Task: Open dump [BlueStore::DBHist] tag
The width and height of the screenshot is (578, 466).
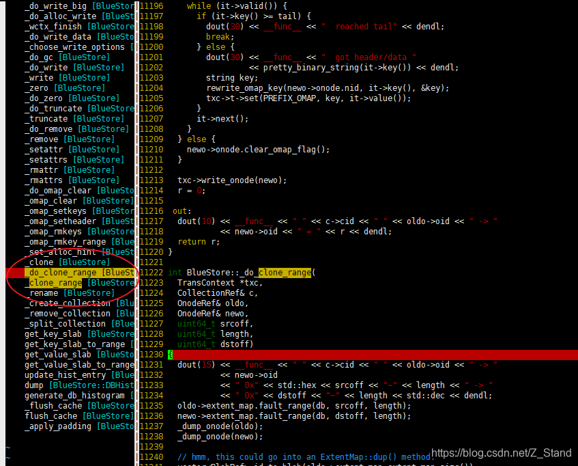Action: 79,385
